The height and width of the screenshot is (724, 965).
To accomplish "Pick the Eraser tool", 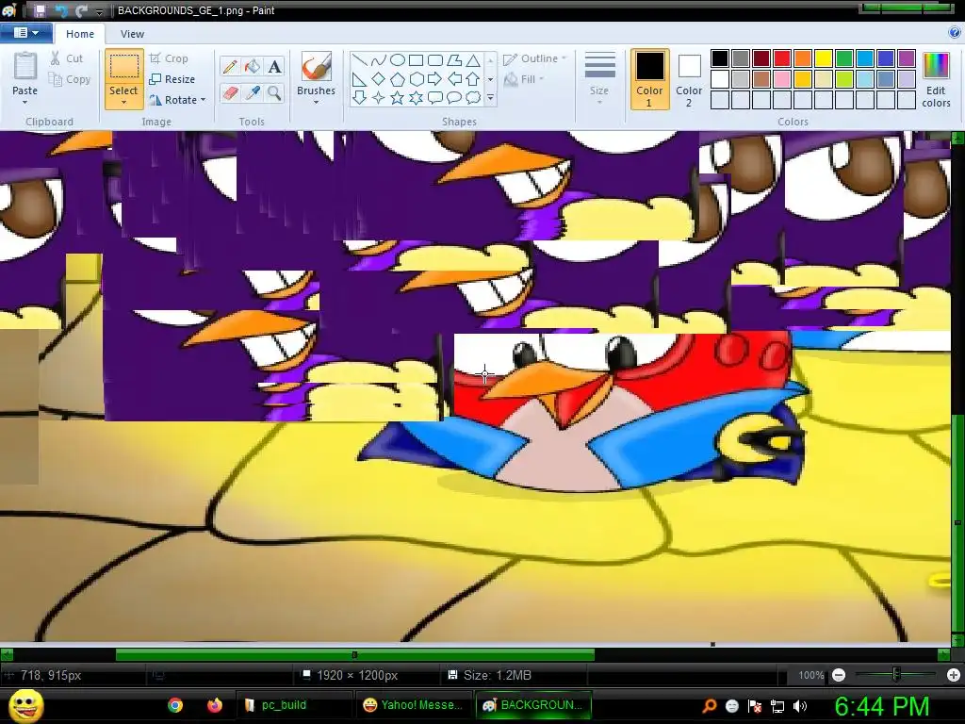I will click(230, 93).
